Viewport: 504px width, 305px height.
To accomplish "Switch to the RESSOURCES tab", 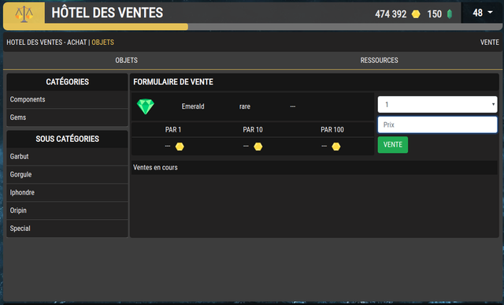I will tap(379, 61).
